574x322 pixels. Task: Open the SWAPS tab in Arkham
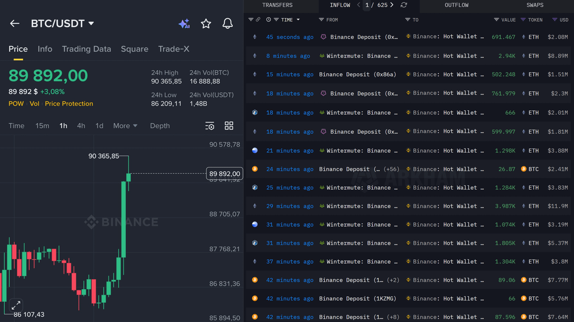pos(535,5)
